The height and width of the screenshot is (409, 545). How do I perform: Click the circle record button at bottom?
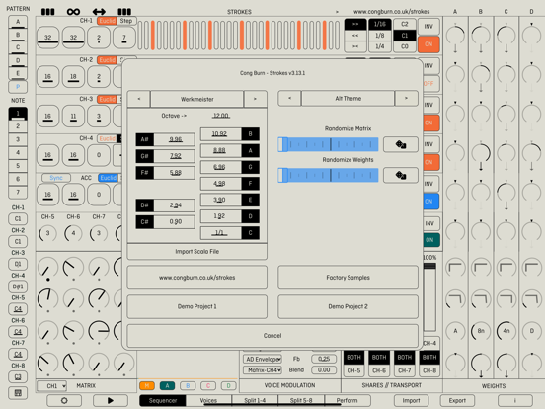(64, 401)
